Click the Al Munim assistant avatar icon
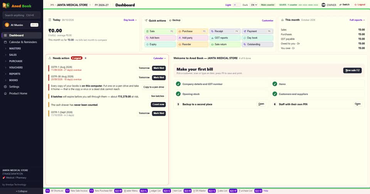Viewport: 370px width, 194px height. coord(7,25)
